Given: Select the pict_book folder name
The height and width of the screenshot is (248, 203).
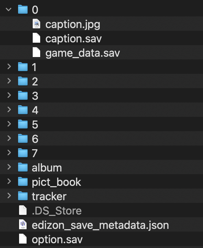Looking at the screenshot, I should click(x=57, y=182).
